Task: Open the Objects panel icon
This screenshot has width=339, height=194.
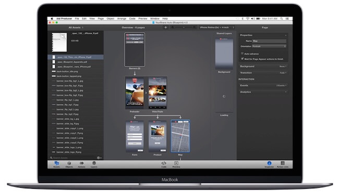Action: pos(69,164)
